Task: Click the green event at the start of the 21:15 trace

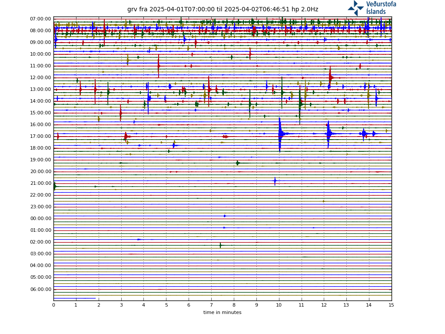Action: (x=55, y=186)
